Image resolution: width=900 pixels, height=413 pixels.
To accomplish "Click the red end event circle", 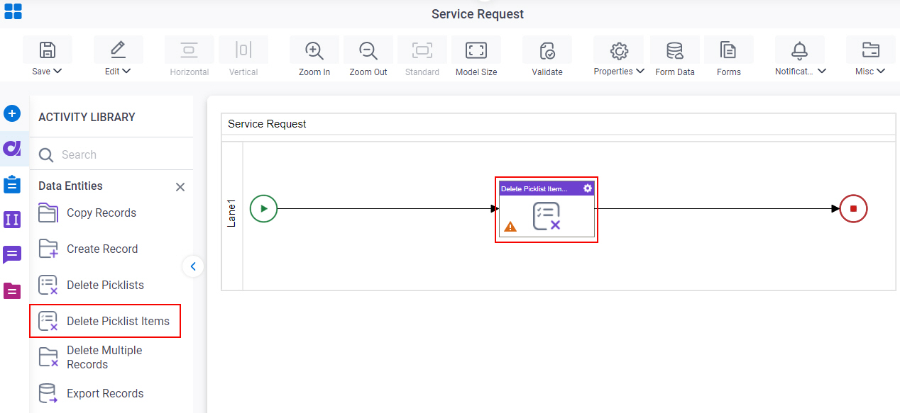I will (x=853, y=208).
